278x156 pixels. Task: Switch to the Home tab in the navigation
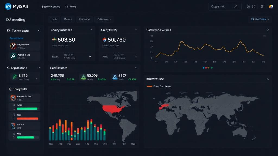(54, 19)
